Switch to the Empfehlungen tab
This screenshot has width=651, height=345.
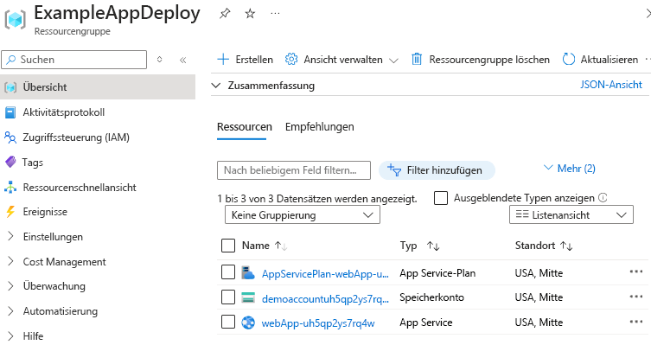point(320,126)
